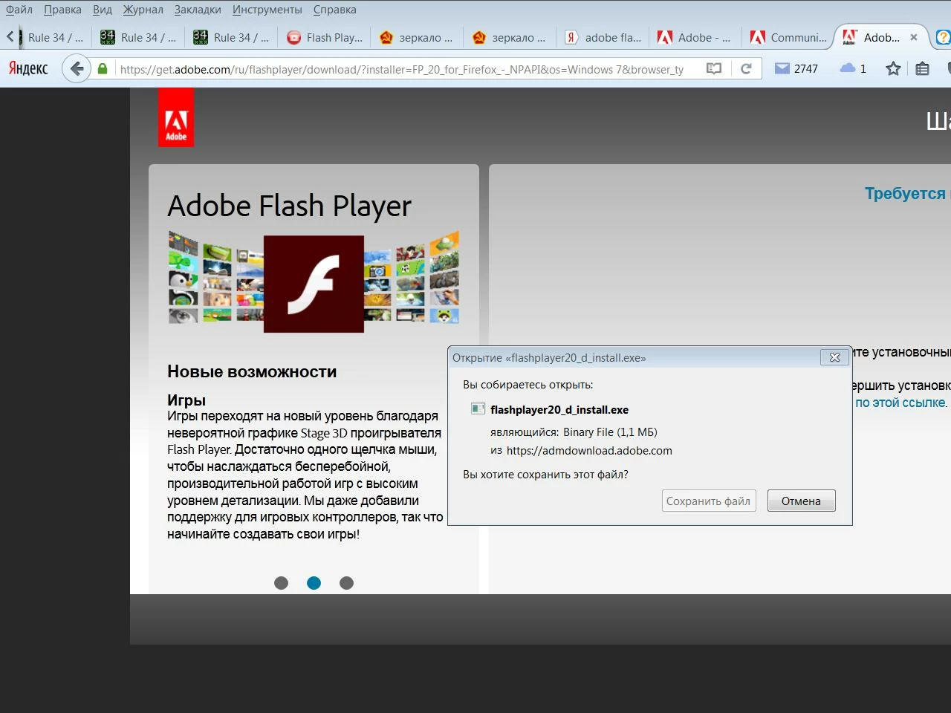Click the Flash Player logo image
Image resolution: width=951 pixels, height=713 pixels.
314,284
